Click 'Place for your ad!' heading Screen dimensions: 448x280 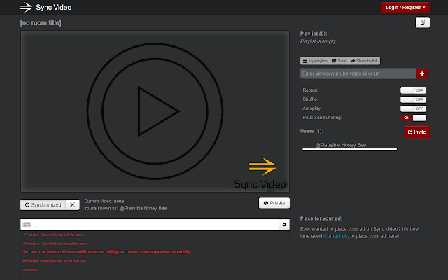321,218
